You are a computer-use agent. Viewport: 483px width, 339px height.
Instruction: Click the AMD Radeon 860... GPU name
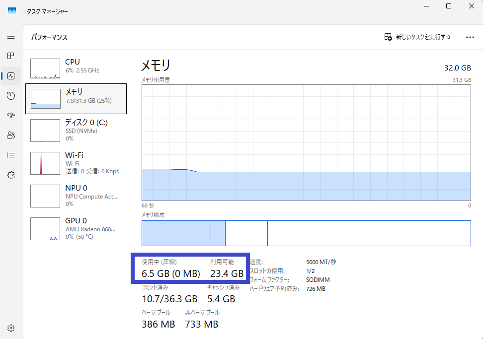90,229
